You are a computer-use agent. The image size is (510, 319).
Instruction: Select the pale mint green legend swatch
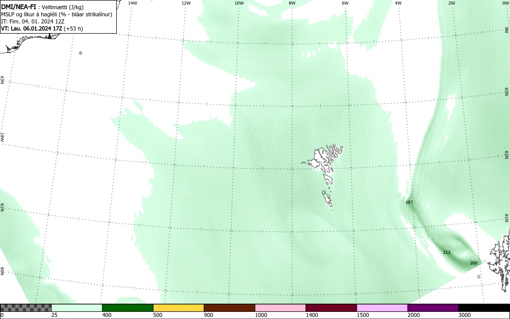click(x=77, y=308)
